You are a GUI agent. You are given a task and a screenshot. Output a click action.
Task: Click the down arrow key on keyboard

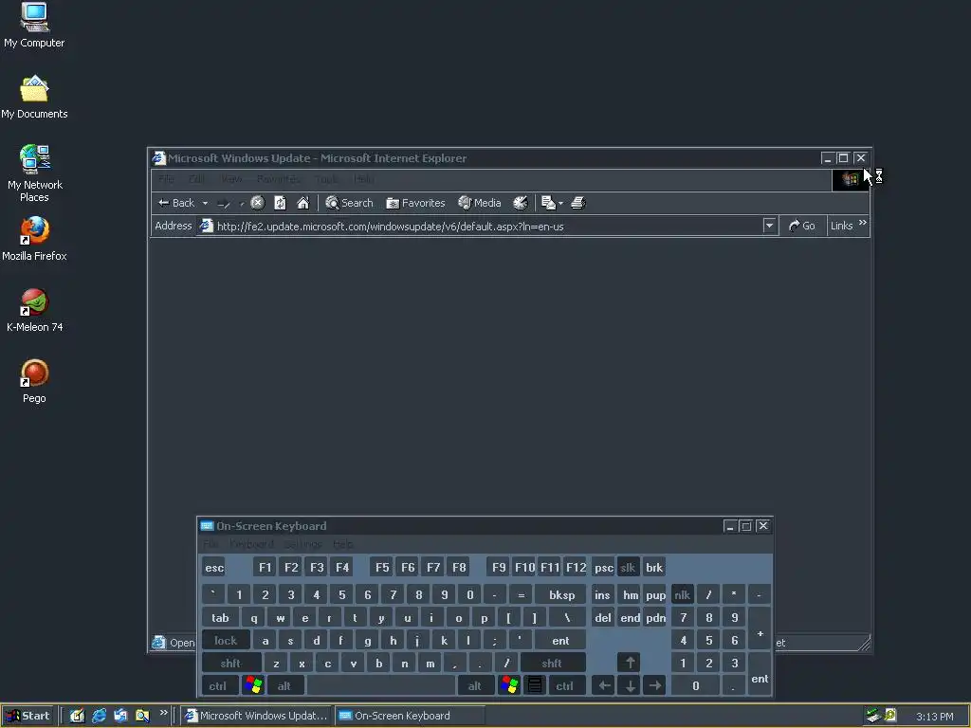[x=630, y=685]
